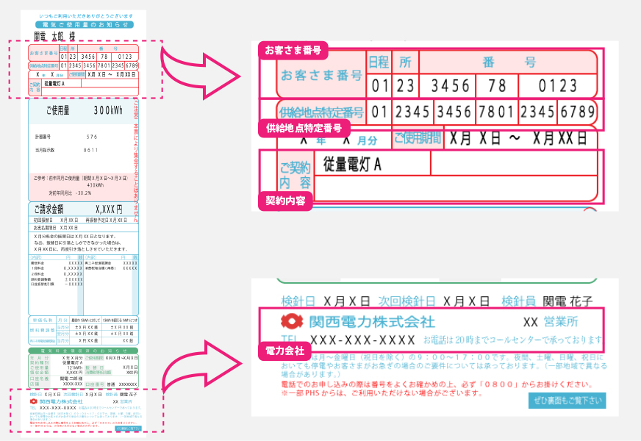Click the XX 営業所 office text

click(549, 322)
